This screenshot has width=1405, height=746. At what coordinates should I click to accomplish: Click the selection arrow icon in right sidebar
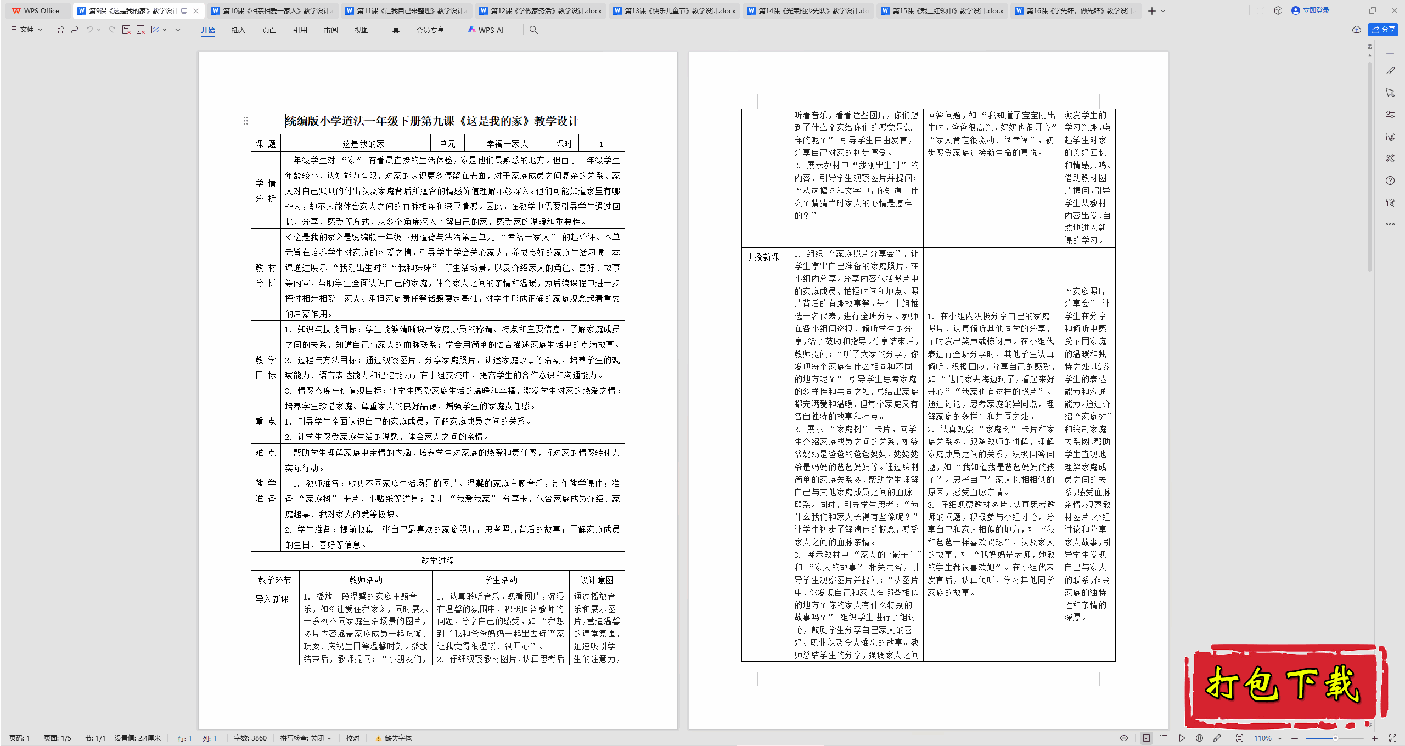coord(1390,93)
